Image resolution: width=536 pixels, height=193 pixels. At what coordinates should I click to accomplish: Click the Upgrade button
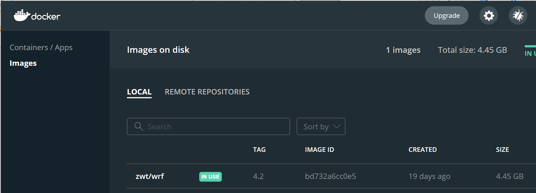pyautogui.click(x=446, y=16)
